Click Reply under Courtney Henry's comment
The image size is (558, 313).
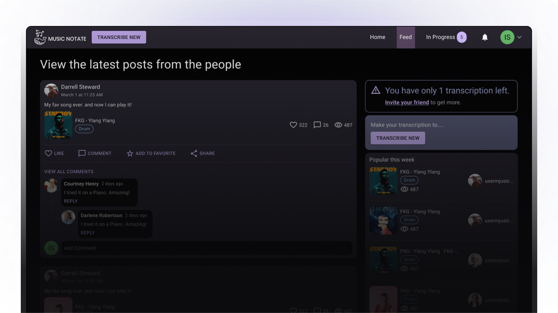70,201
